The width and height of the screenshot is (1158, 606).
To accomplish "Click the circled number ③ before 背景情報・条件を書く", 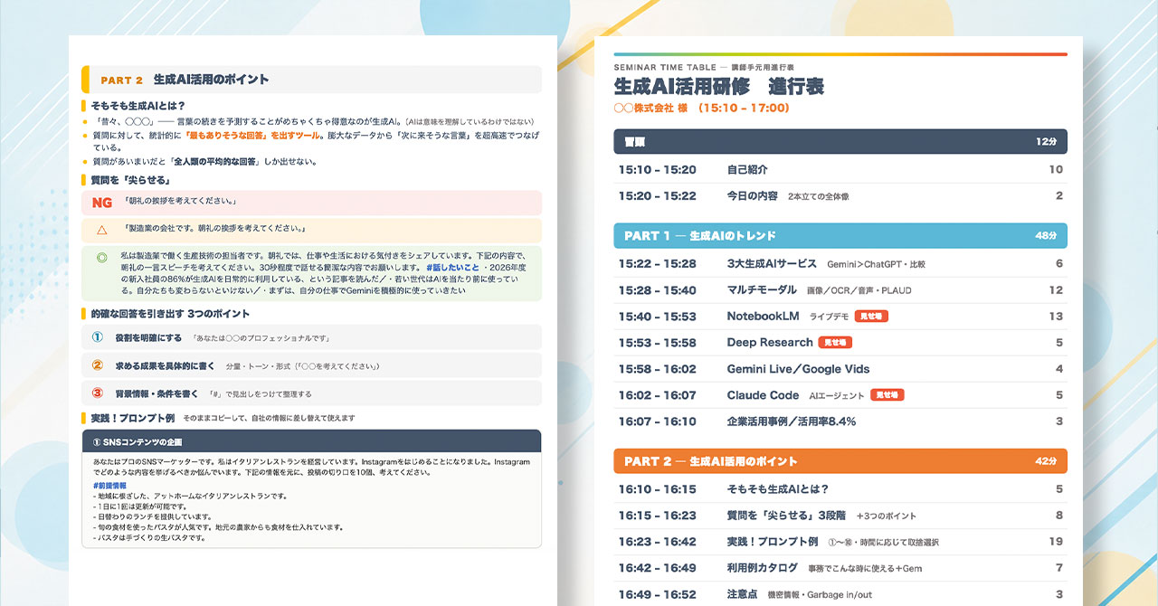I will [98, 393].
